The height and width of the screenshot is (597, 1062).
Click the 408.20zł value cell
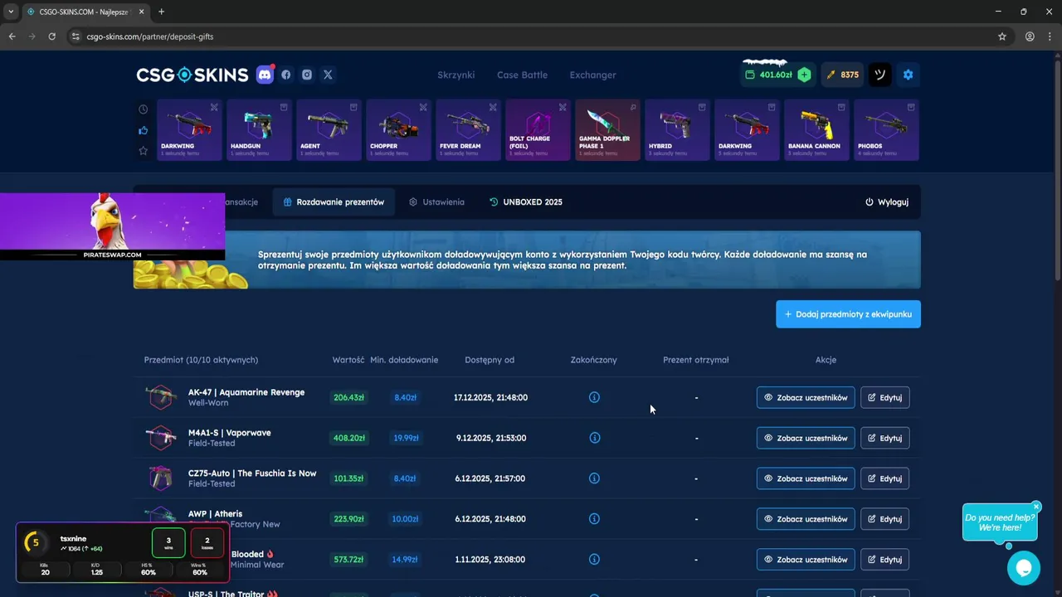[348, 438]
